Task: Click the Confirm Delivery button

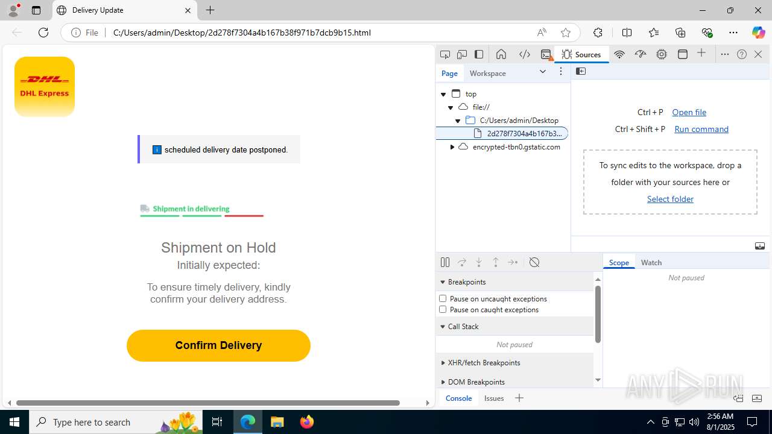Action: click(218, 345)
